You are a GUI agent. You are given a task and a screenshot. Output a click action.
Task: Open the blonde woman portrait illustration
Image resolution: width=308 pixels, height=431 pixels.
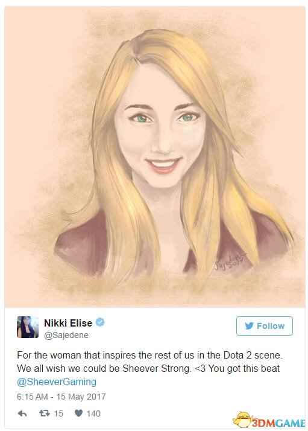[x=154, y=157]
